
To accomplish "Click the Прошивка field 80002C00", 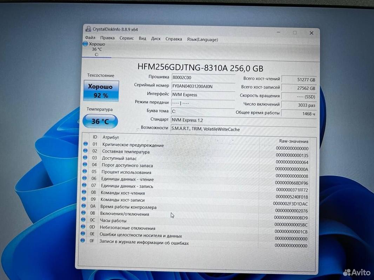I will (203, 78).
